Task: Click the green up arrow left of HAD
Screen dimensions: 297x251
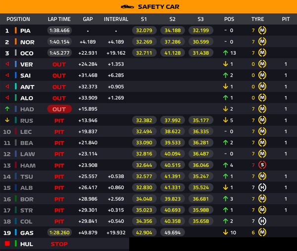Action: (x=7, y=109)
